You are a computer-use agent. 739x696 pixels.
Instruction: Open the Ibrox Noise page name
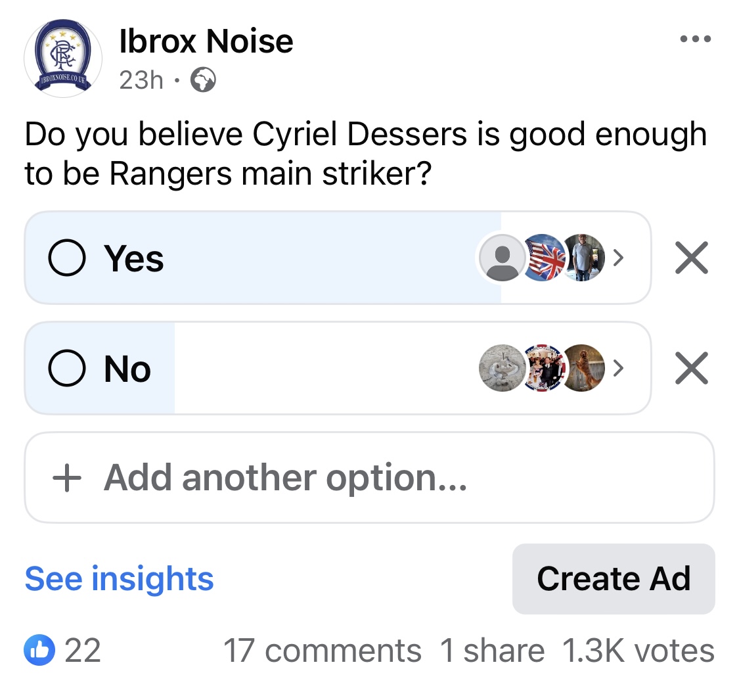tap(206, 41)
